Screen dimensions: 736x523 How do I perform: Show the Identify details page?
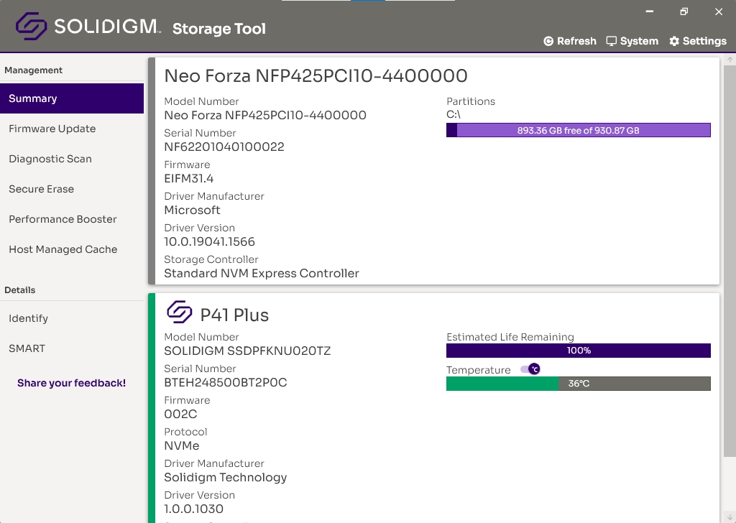pos(72,318)
